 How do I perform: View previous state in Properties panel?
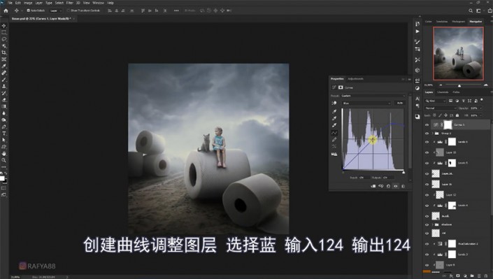tap(380, 186)
